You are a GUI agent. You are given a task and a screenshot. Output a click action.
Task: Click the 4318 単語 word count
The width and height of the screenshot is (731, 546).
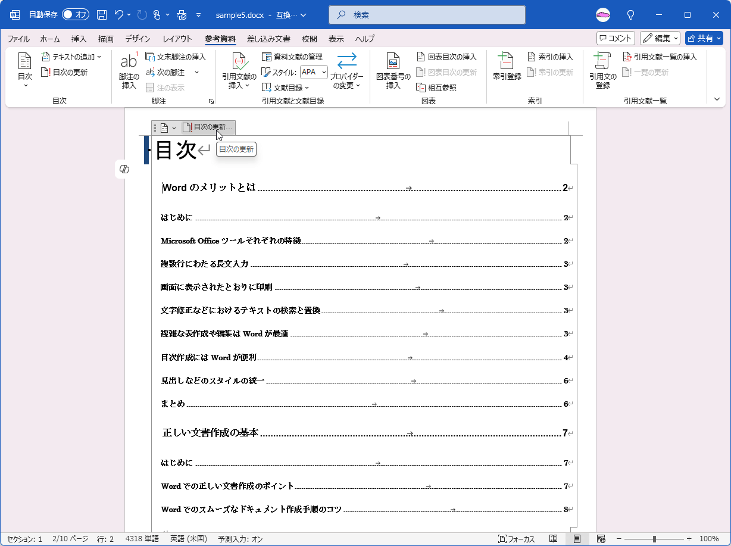pos(142,539)
